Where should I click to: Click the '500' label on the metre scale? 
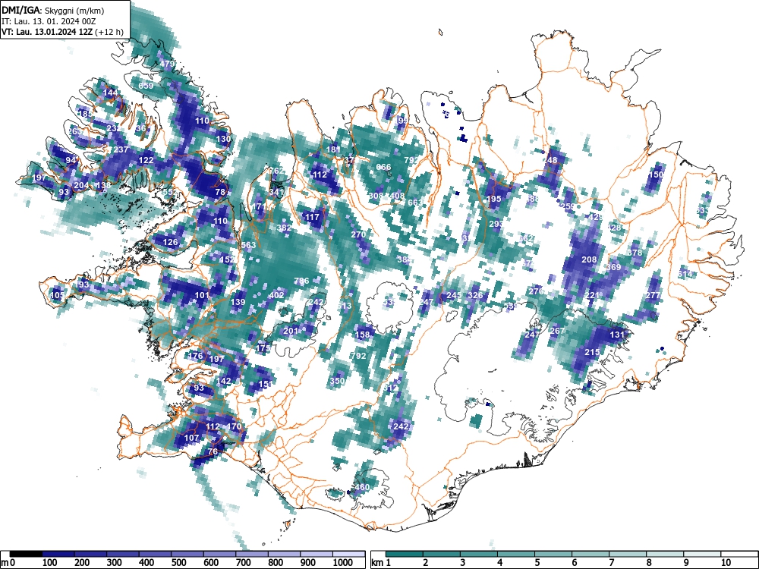point(178,563)
